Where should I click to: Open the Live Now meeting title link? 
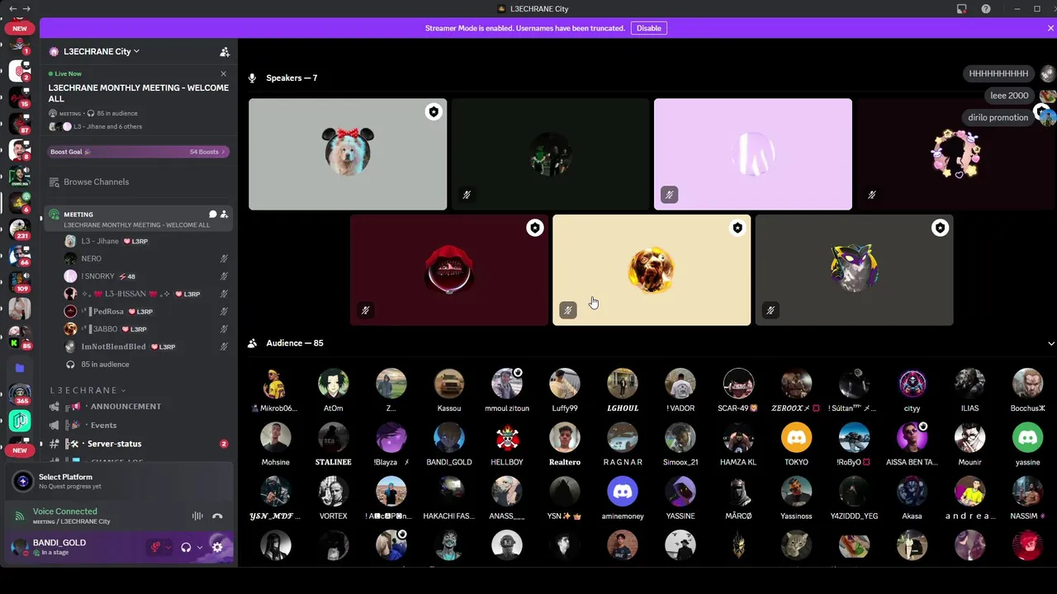pyautogui.click(x=138, y=93)
